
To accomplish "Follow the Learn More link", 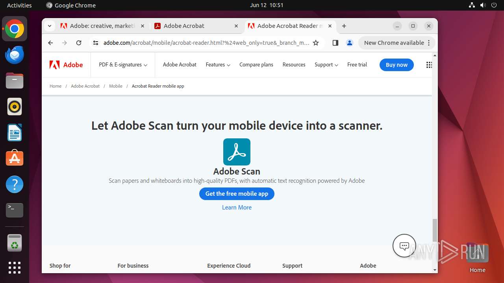I will [237, 208].
